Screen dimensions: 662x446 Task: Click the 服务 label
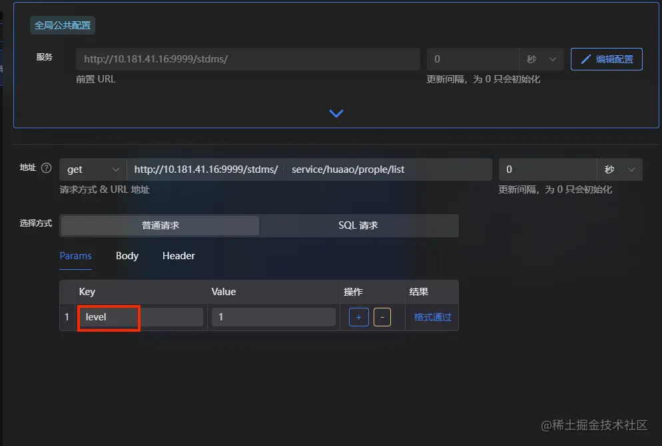point(45,57)
